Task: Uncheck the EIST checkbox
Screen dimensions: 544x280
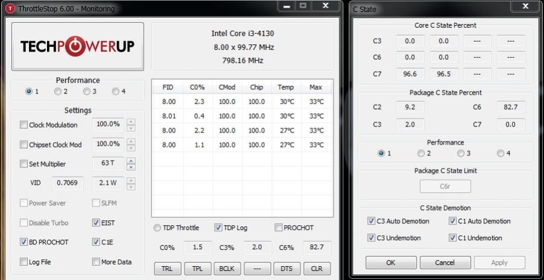Action: [x=96, y=222]
